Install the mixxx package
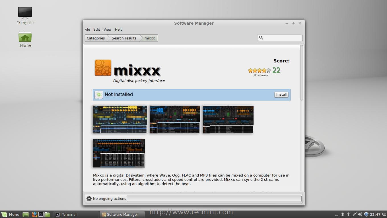Image resolution: width=387 pixels, height=218 pixels. [x=281, y=95]
